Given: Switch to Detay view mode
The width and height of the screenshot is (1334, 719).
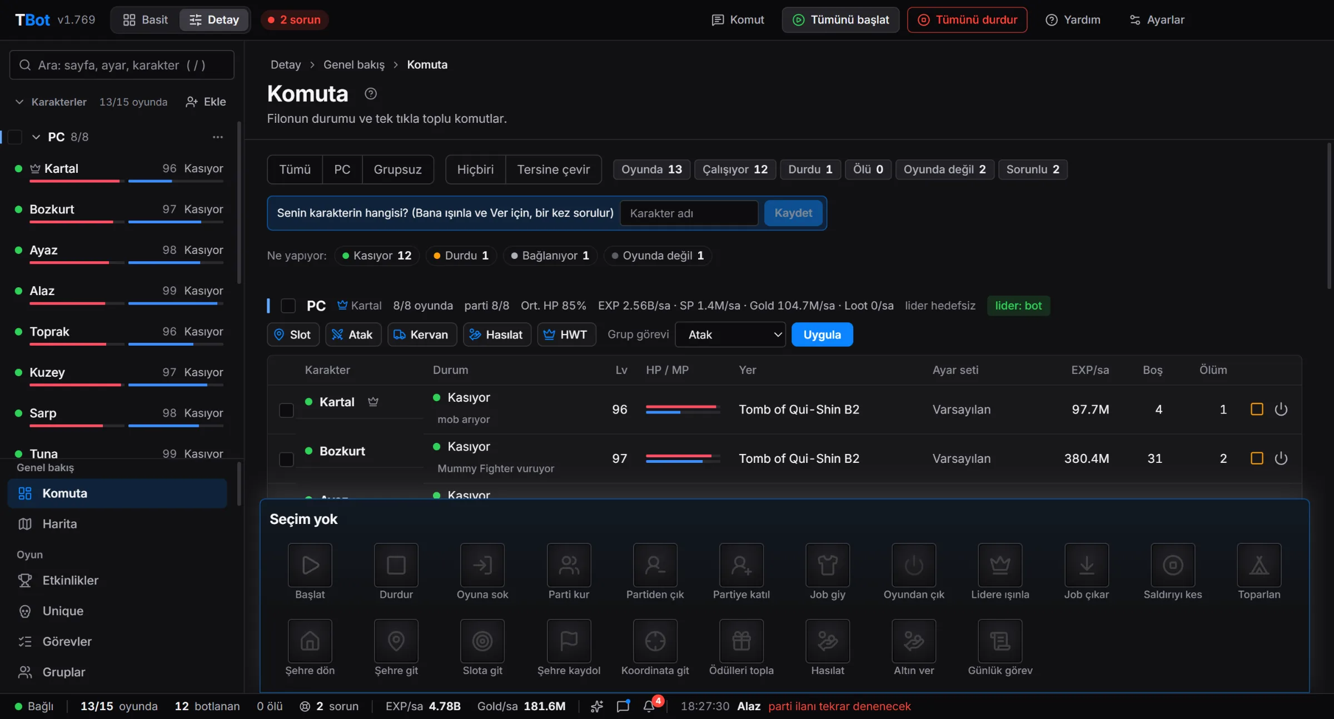Looking at the screenshot, I should (214, 20).
